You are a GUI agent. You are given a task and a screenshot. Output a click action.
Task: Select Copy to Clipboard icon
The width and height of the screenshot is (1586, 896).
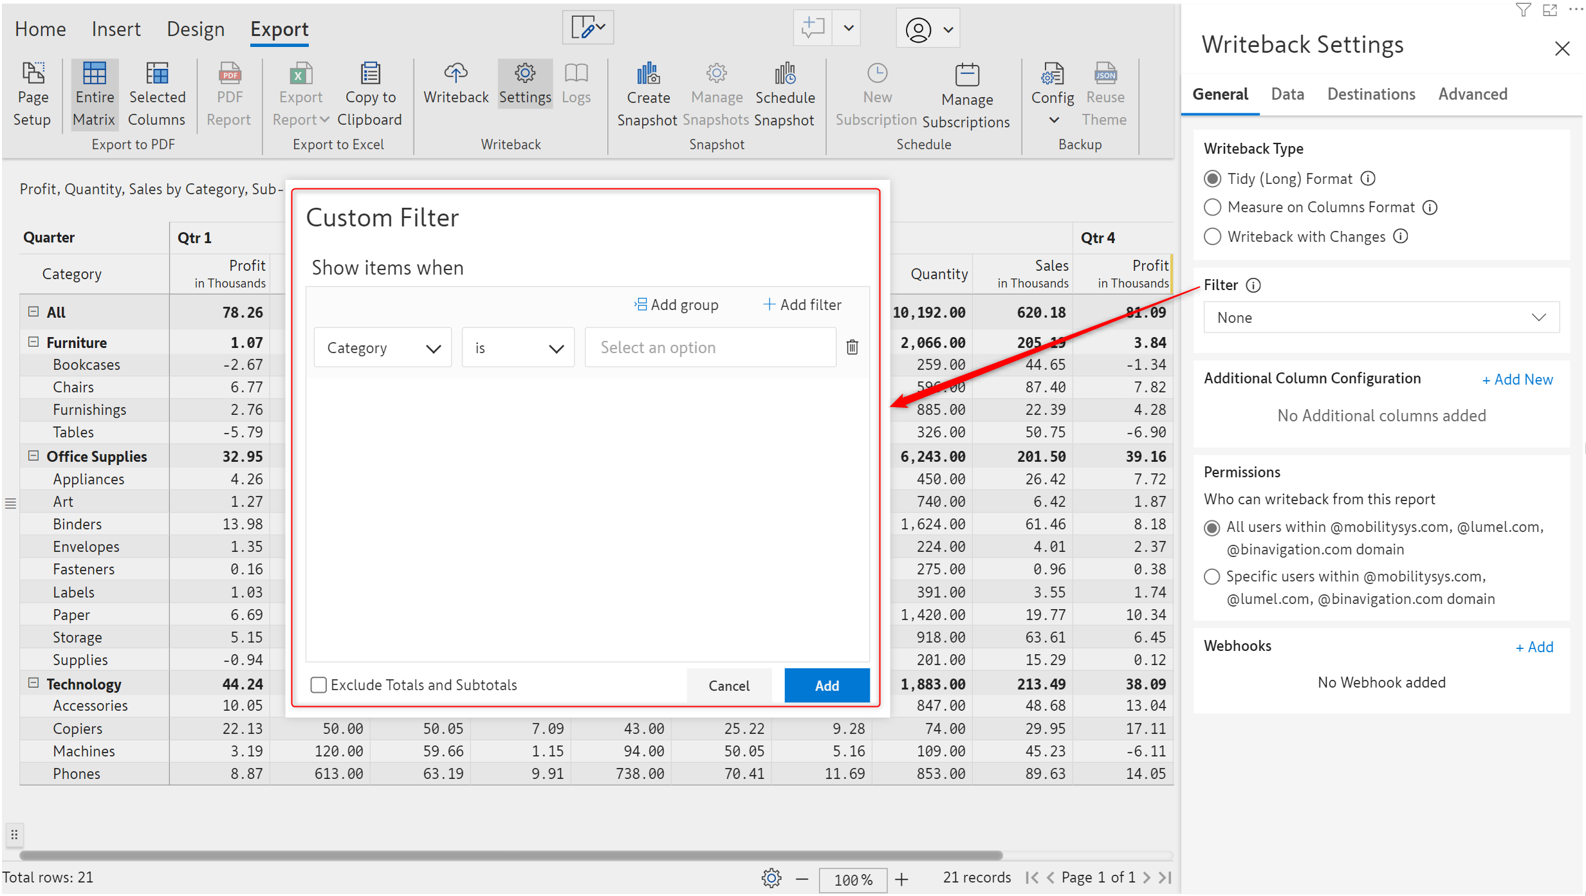coord(370,75)
